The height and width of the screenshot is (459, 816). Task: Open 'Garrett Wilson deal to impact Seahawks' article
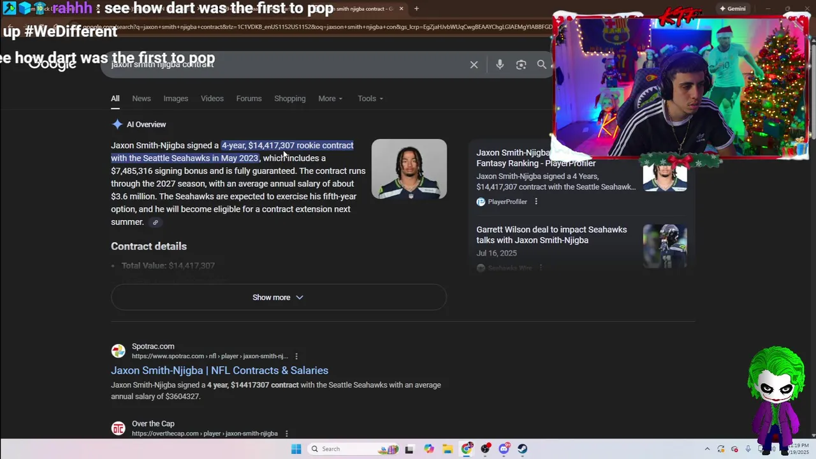pos(551,235)
